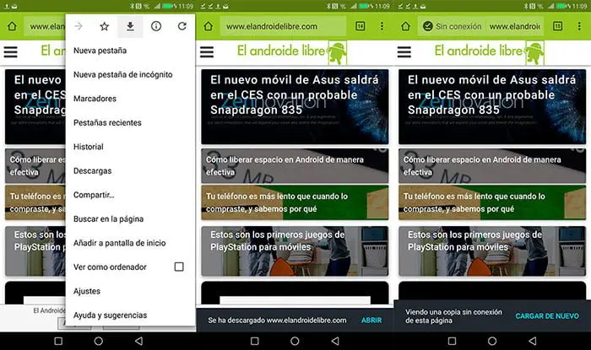Tap El androide libre logo in middle screen

tap(292, 52)
